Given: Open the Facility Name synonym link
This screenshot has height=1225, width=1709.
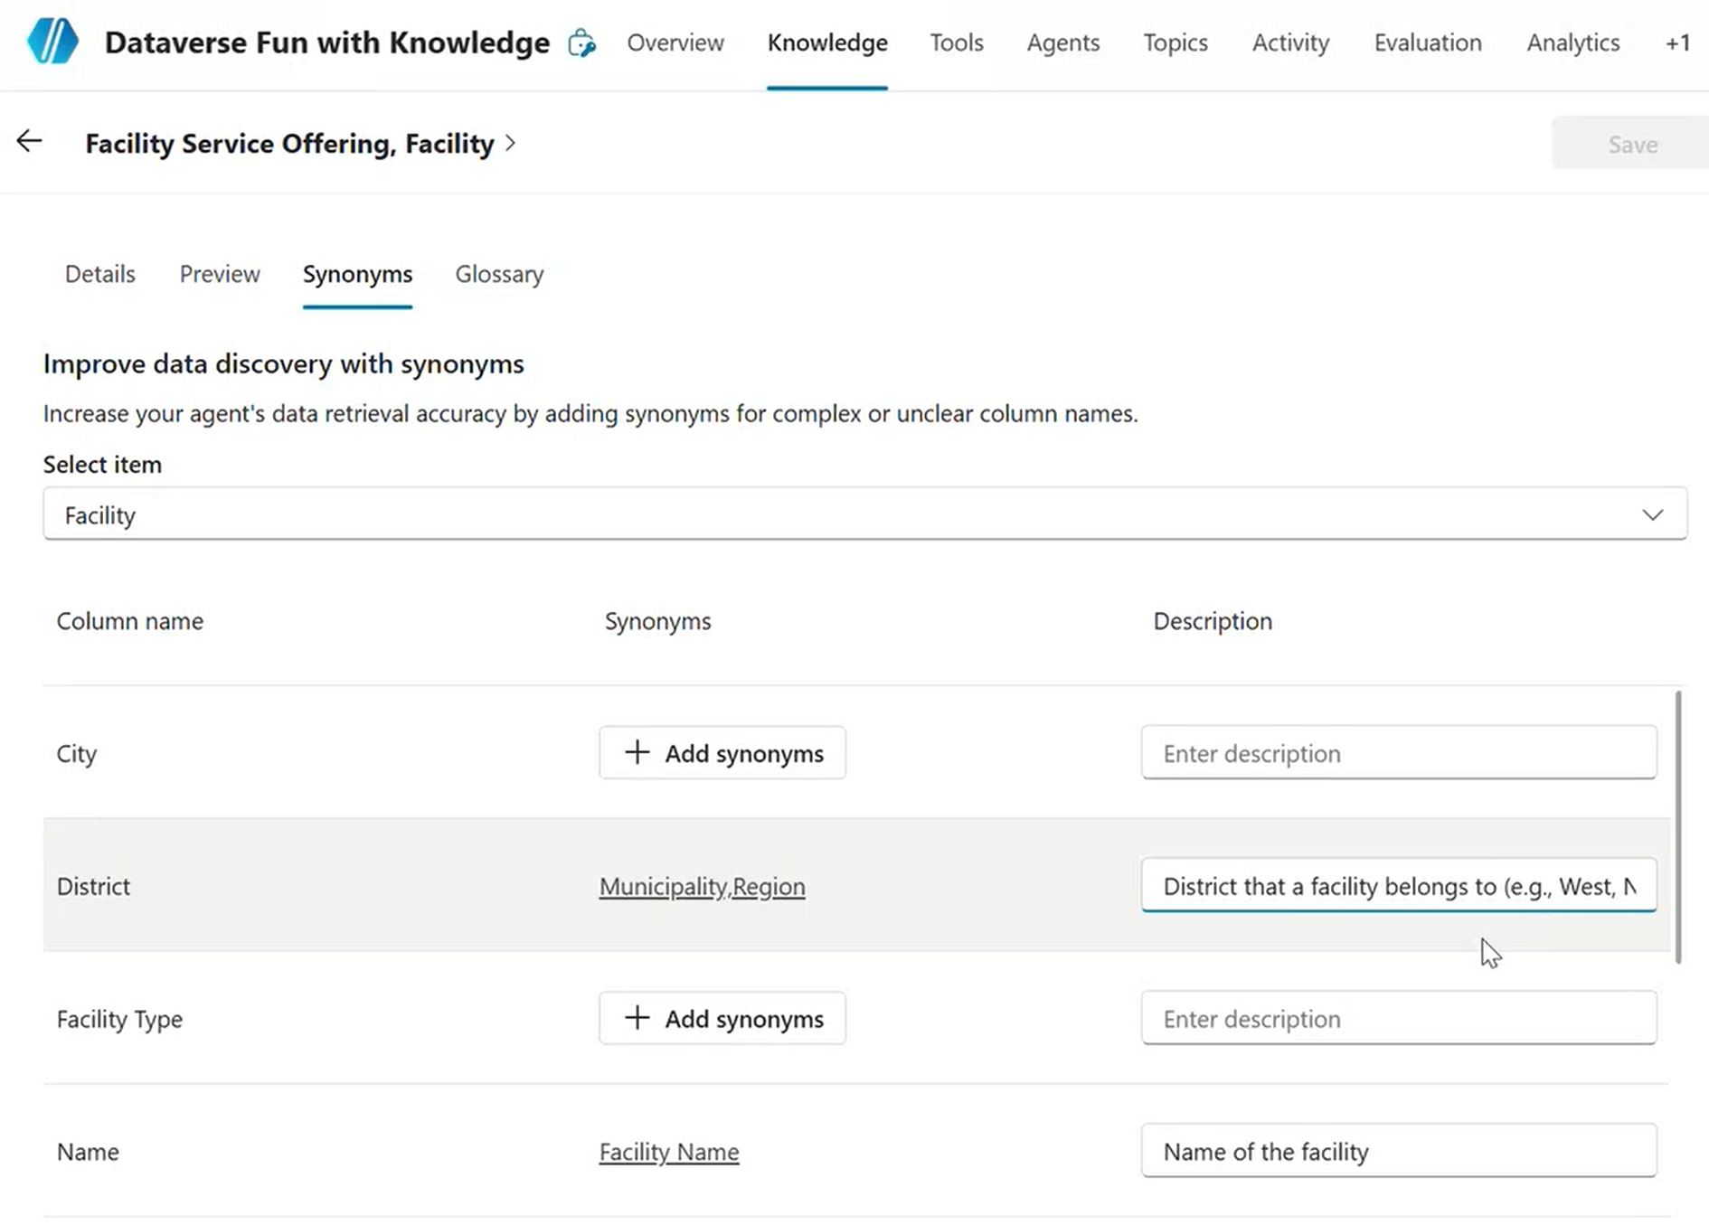Looking at the screenshot, I should tap(668, 1152).
